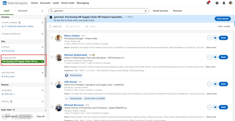The image size is (235, 121).
Task: Go to Home in top navigation
Action: click(34, 3)
